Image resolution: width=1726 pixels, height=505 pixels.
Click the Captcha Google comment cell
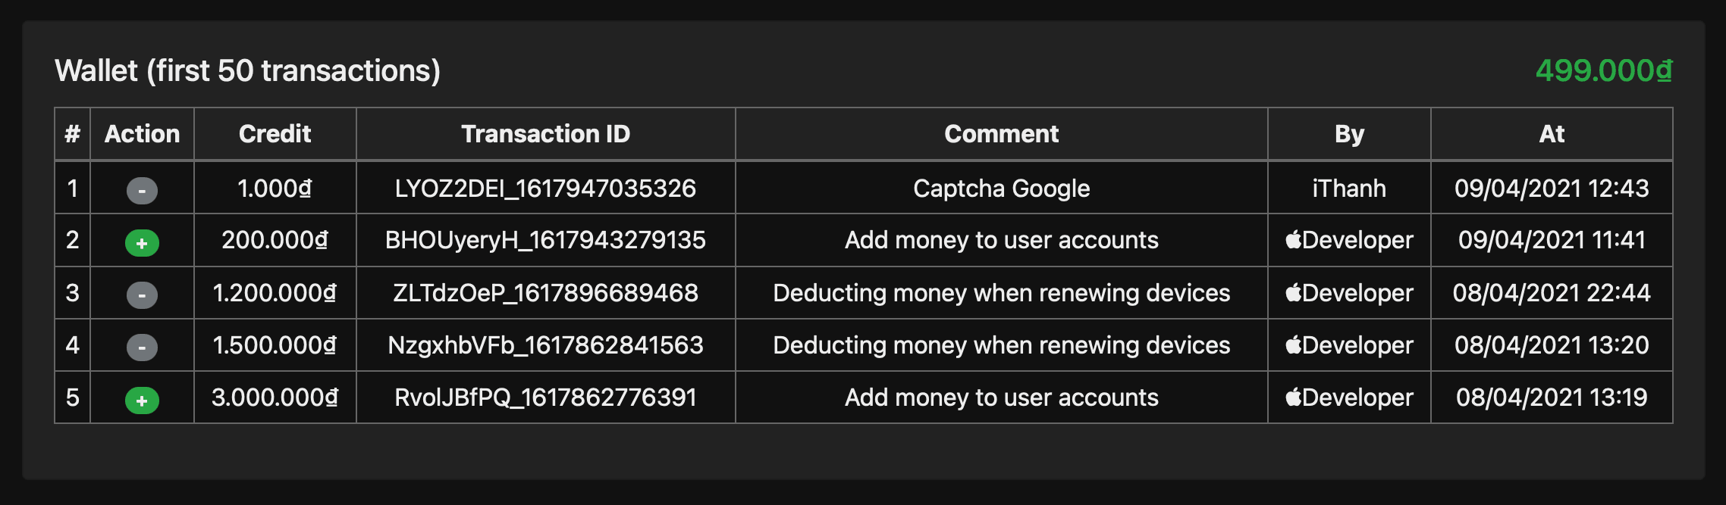pyautogui.click(x=1001, y=188)
